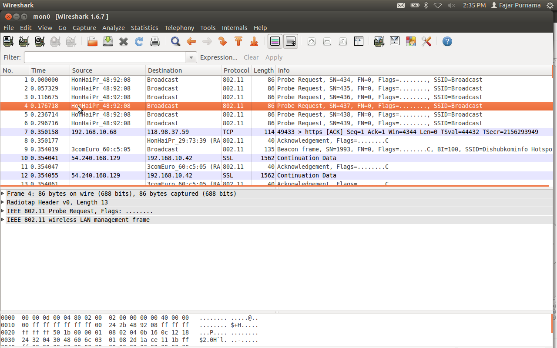
Task: Reload the current capture file
Action: 139,41
